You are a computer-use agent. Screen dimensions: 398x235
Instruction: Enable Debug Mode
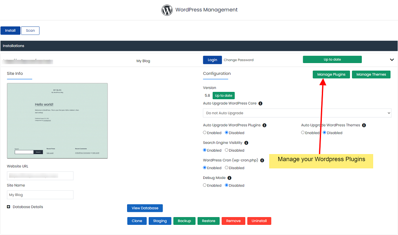point(204,185)
